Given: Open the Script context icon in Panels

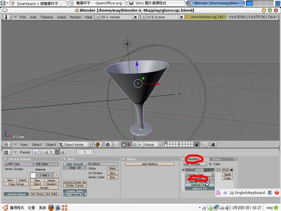Looking at the screenshot, I should coord(41,152).
